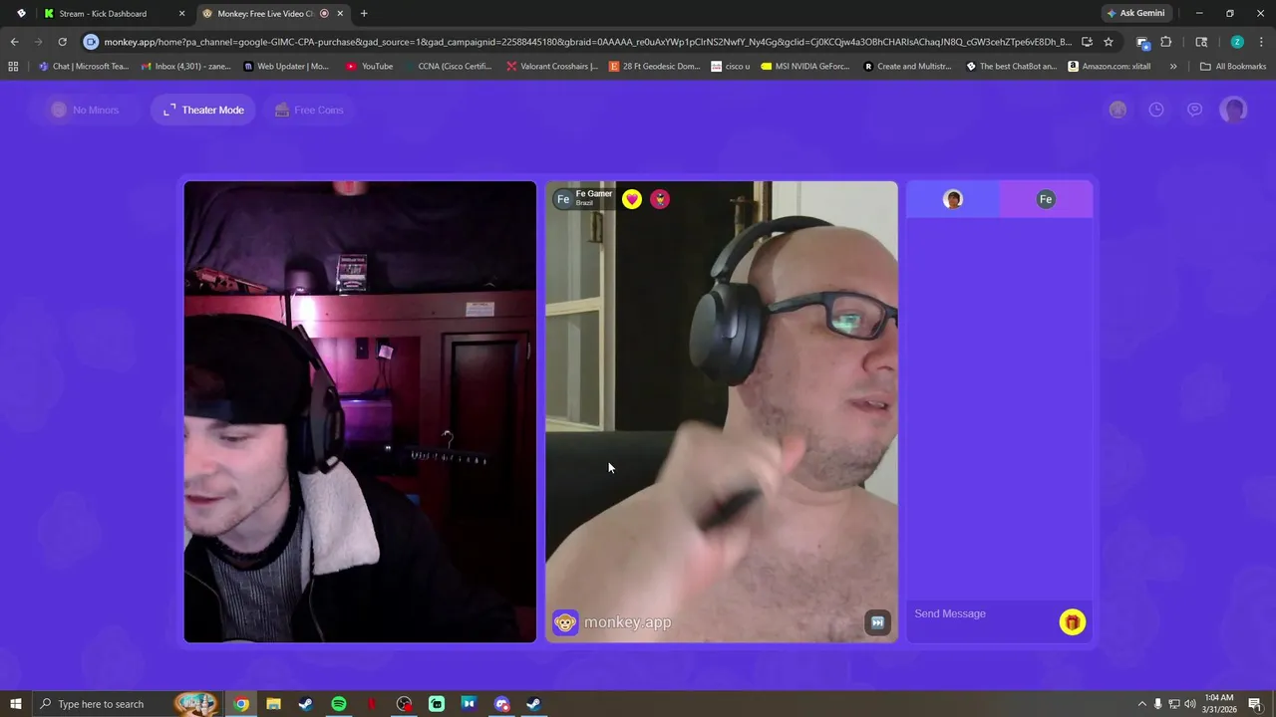Open the history clock icon in header
The image size is (1276, 717).
[x=1156, y=110]
